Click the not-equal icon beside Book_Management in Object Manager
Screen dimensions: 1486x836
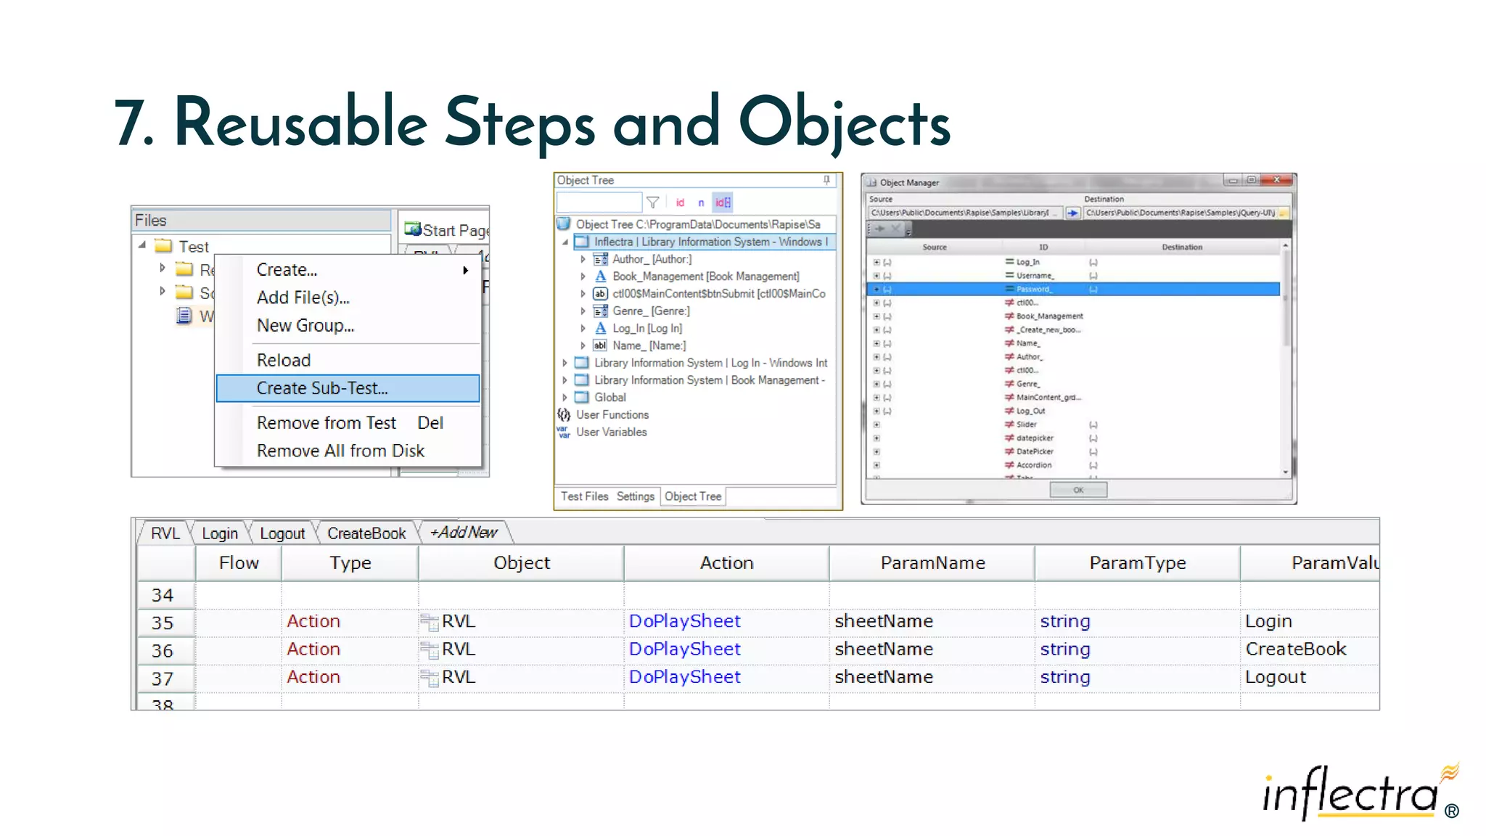pos(1009,316)
